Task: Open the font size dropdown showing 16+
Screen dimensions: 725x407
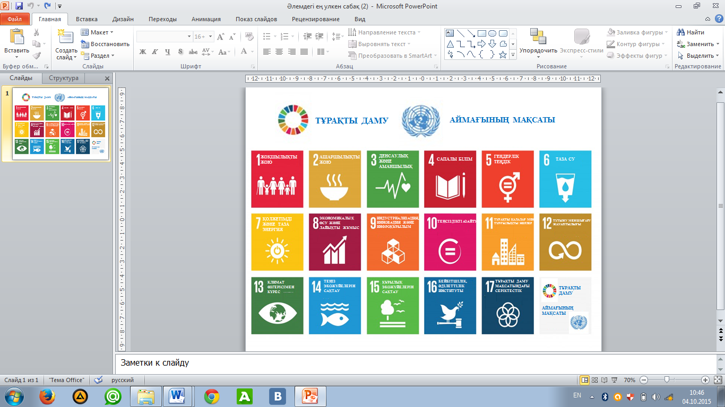Action: pos(203,37)
